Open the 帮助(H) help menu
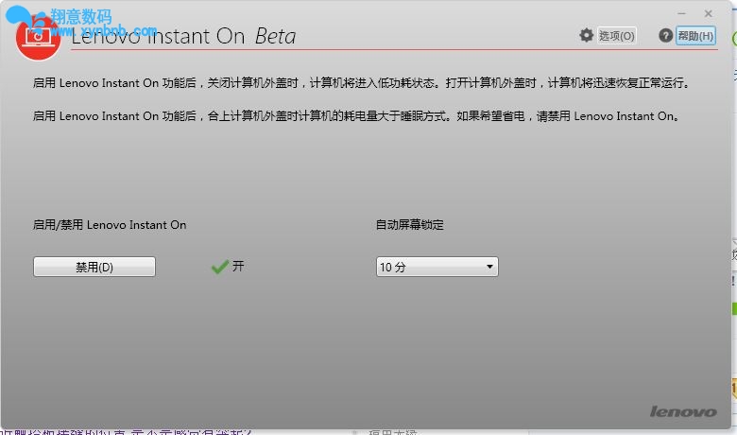 point(695,36)
